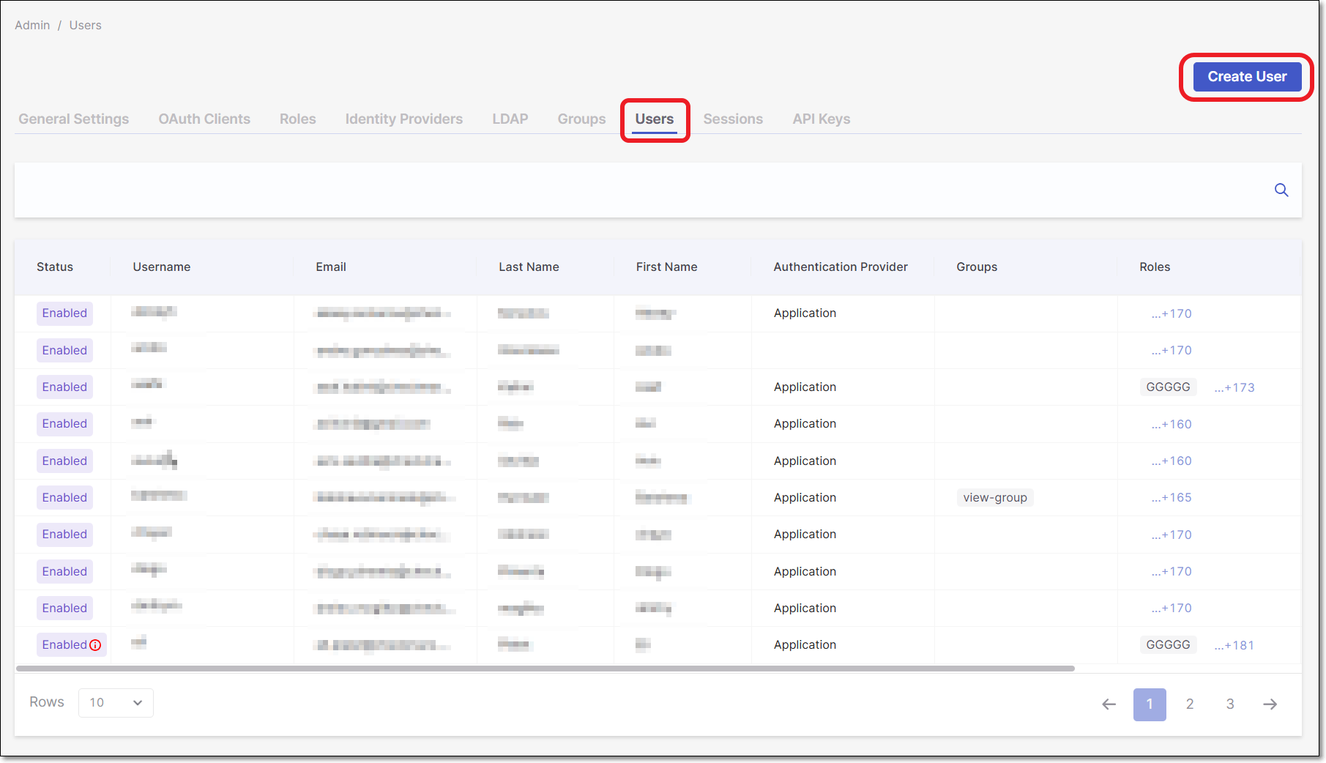Click Enabled status in ...+173 row
Screen dimensions: 1326x763
click(x=64, y=387)
